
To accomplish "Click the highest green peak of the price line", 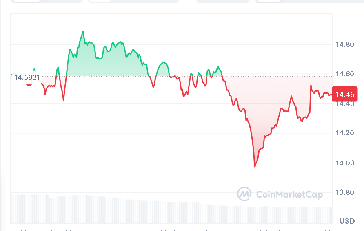I will [x=83, y=31].
